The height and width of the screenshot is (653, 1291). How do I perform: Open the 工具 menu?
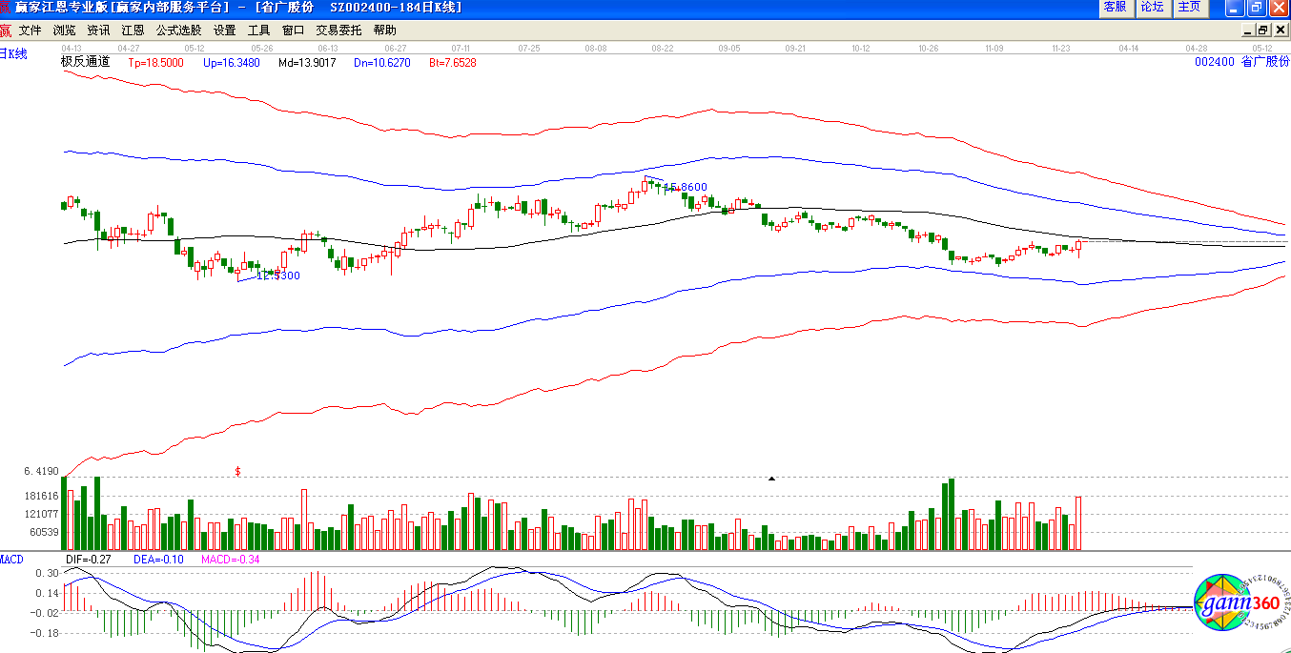(x=259, y=31)
